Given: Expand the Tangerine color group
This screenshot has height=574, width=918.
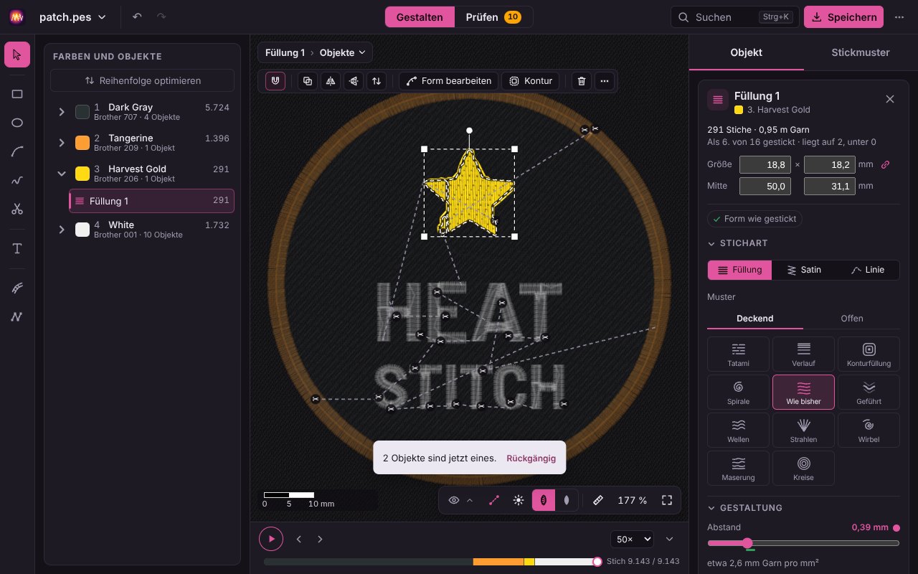Looking at the screenshot, I should (62, 143).
